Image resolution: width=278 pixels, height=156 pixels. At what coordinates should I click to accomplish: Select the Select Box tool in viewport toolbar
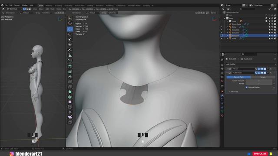tap(70, 18)
